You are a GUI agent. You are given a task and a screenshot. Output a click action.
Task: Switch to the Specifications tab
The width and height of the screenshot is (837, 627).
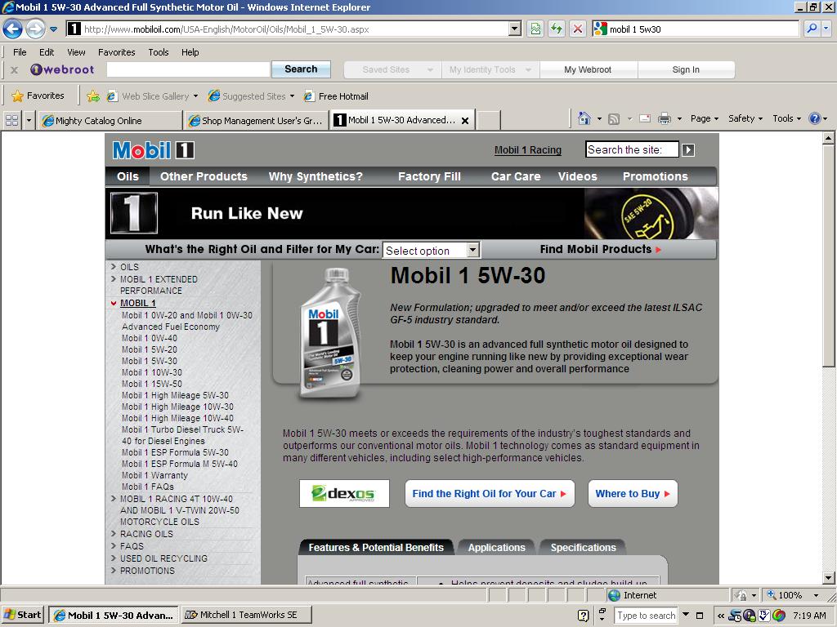[x=583, y=548]
